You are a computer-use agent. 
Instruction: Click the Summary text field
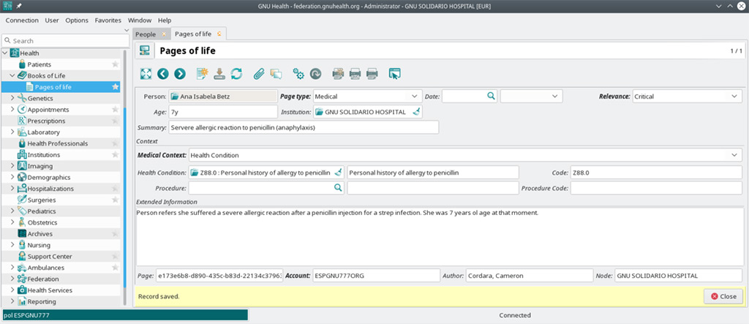click(303, 127)
